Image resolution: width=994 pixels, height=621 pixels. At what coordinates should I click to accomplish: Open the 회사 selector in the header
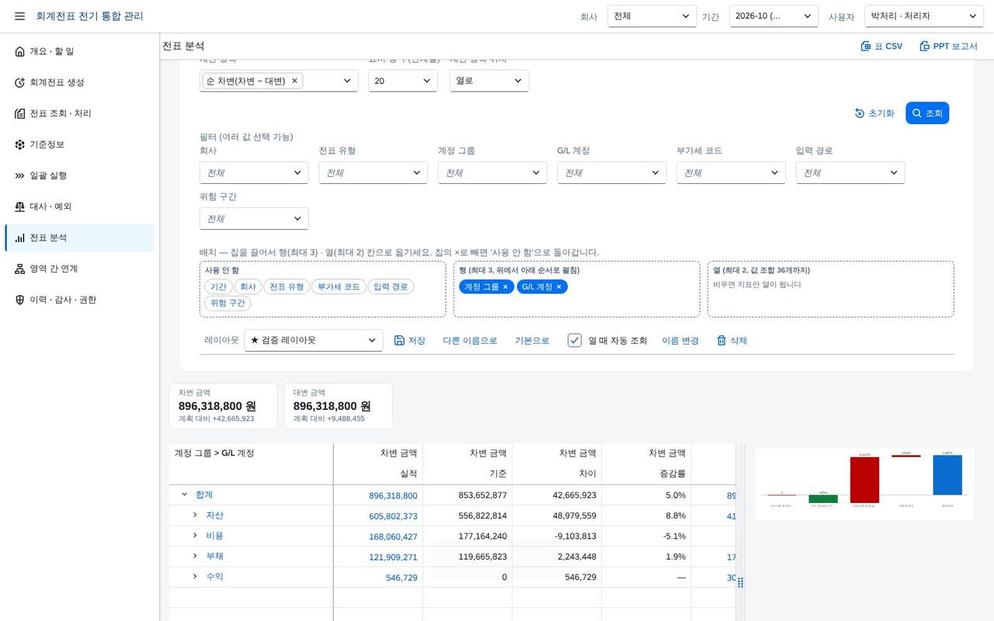point(652,16)
